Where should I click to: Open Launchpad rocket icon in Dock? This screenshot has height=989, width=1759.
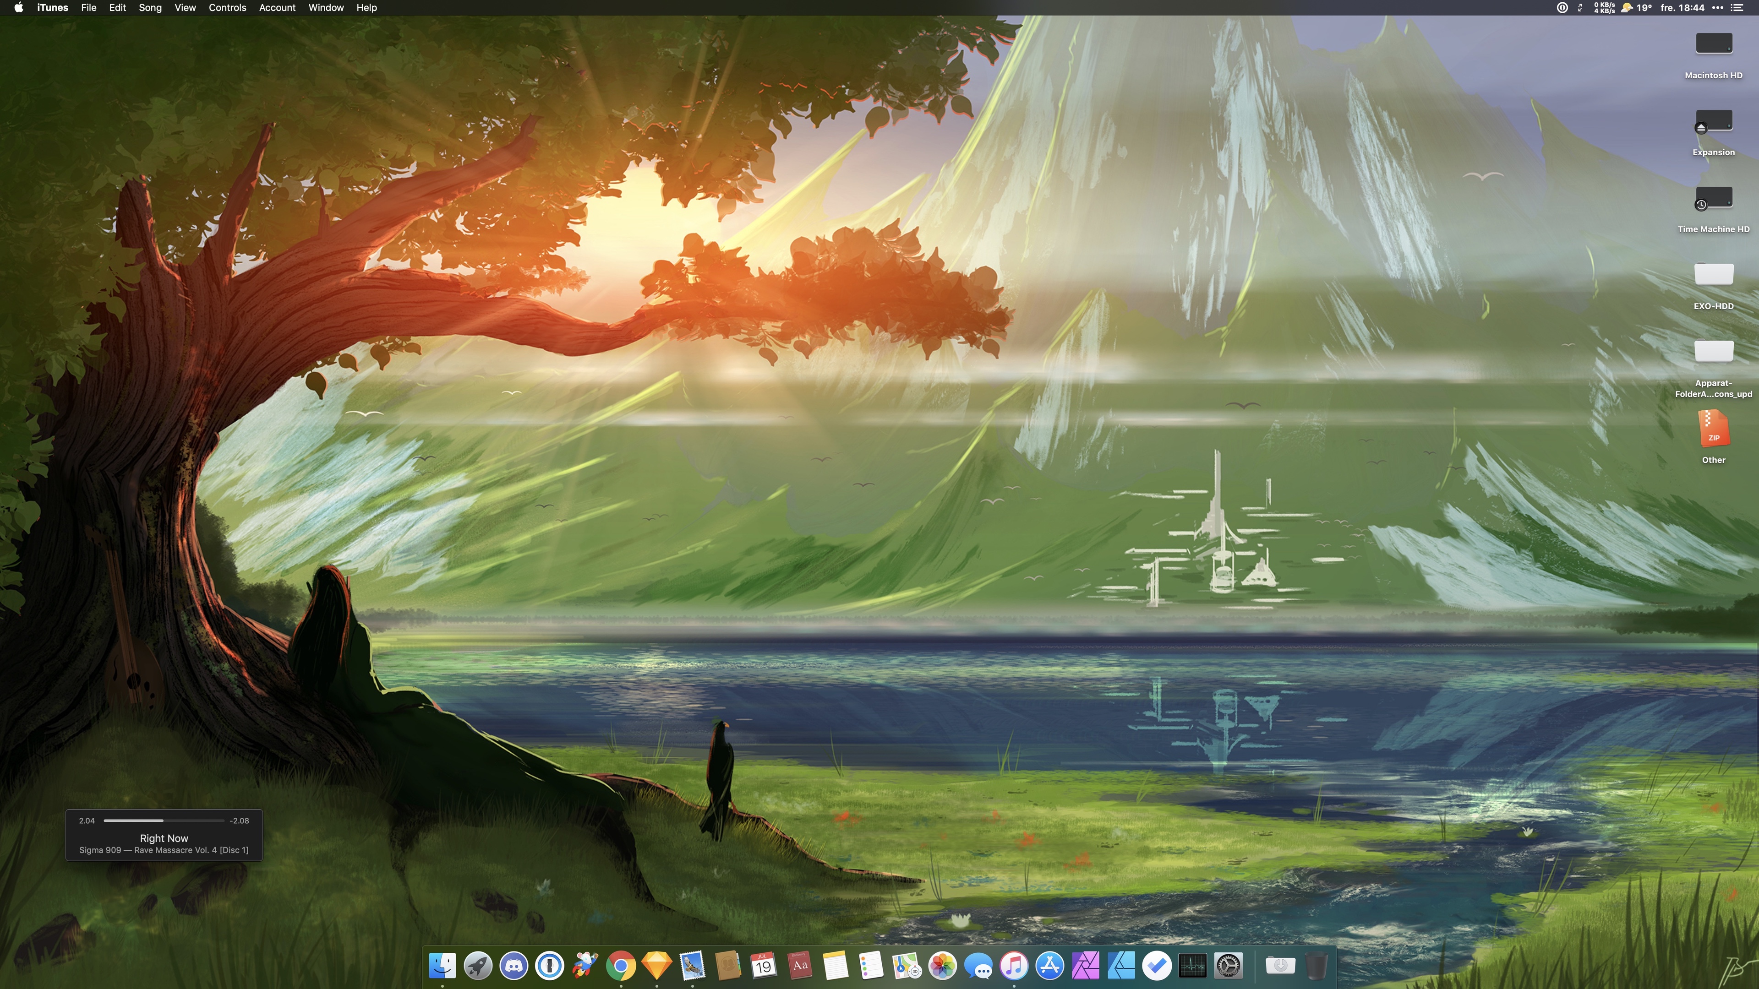478,966
